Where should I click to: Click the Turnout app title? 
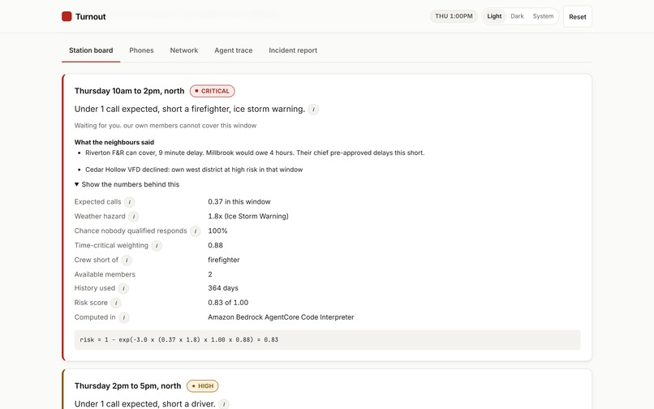pos(91,17)
